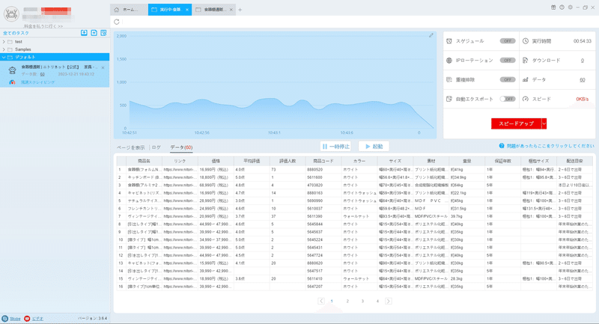This screenshot has width=599, height=324.
Task: Click the import task icon in sidebar header
Action: point(84,33)
